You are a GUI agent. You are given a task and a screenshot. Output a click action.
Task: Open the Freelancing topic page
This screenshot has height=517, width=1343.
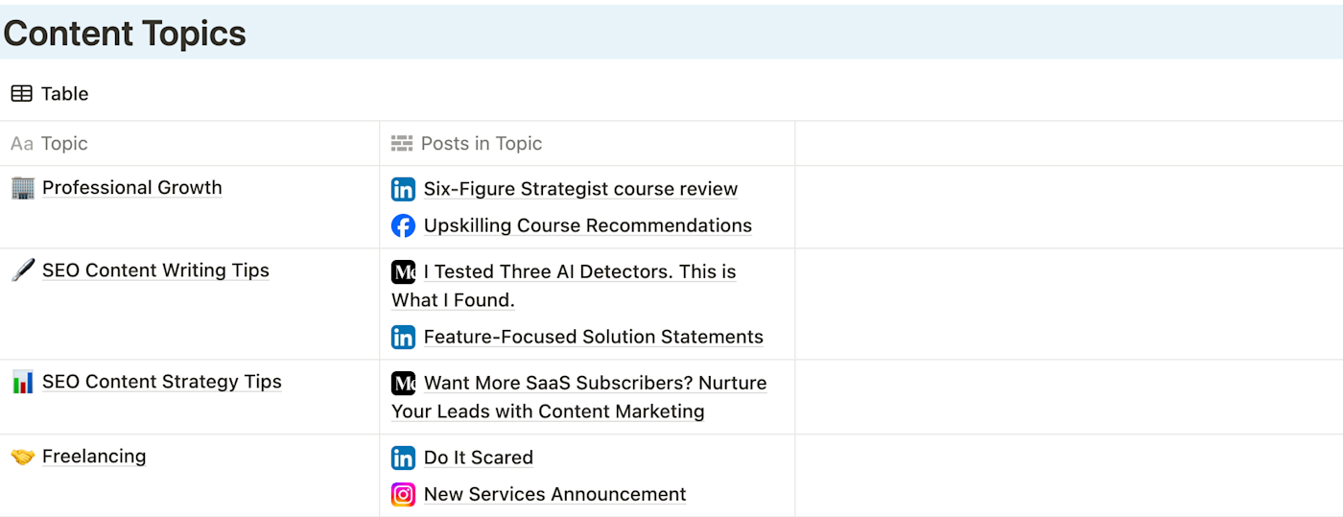click(94, 457)
